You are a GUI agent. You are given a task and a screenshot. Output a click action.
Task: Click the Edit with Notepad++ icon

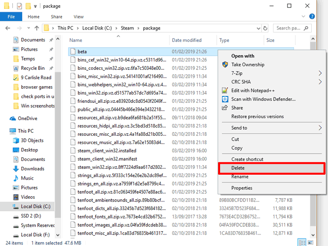[225, 91]
